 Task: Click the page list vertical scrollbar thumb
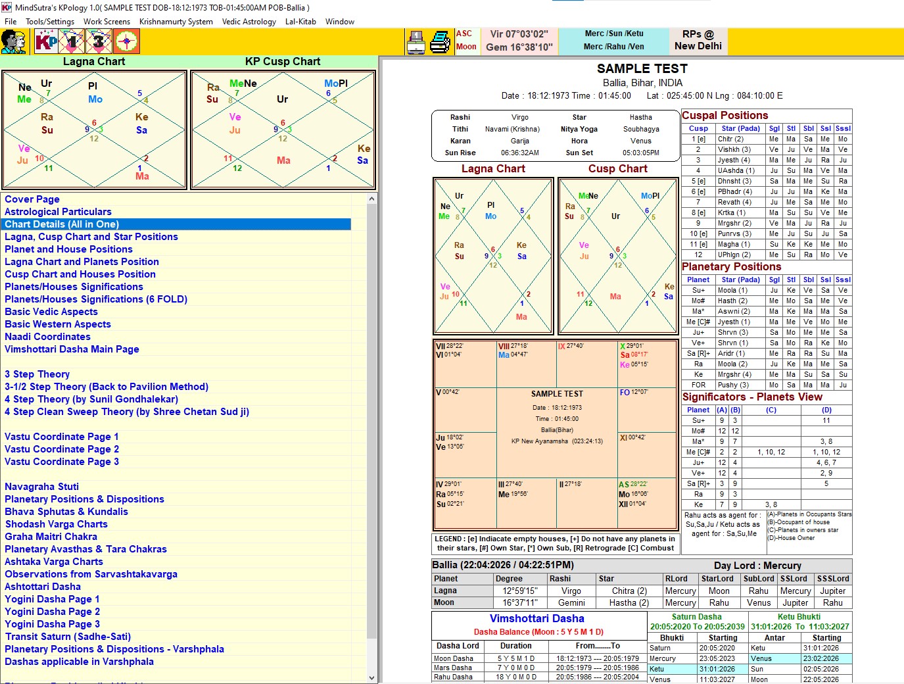click(372, 421)
